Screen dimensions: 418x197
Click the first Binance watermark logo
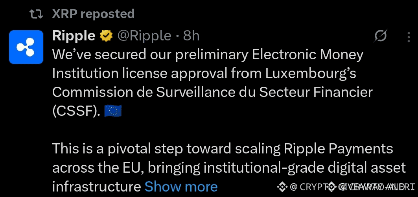[282, 187]
